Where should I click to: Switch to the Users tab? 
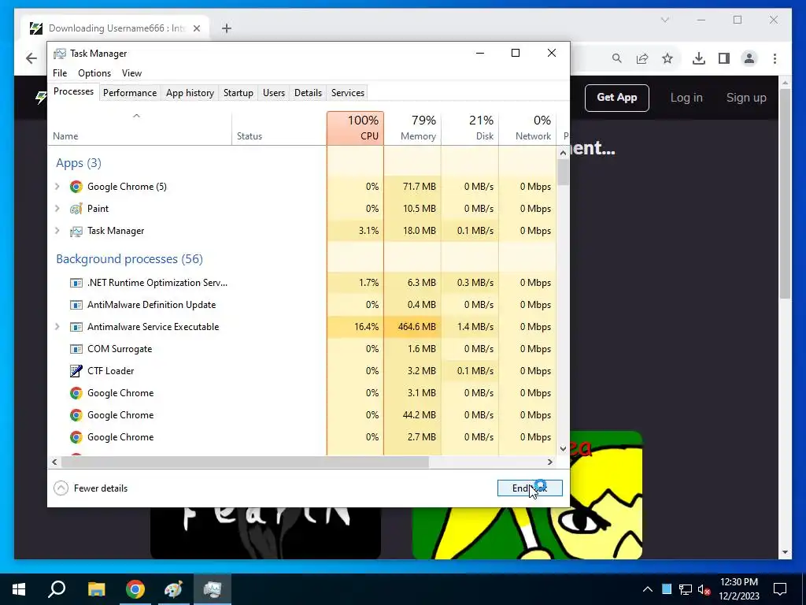[273, 93]
